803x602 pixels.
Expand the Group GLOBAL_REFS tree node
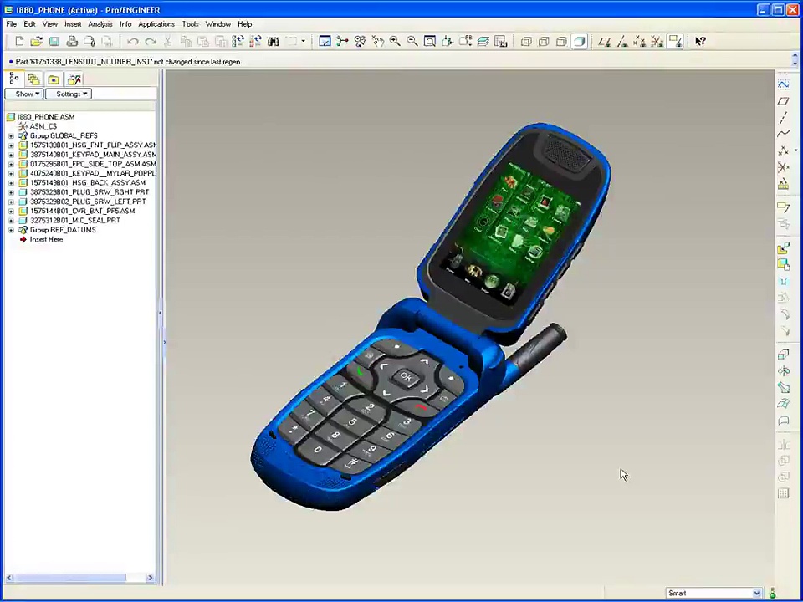click(12, 135)
